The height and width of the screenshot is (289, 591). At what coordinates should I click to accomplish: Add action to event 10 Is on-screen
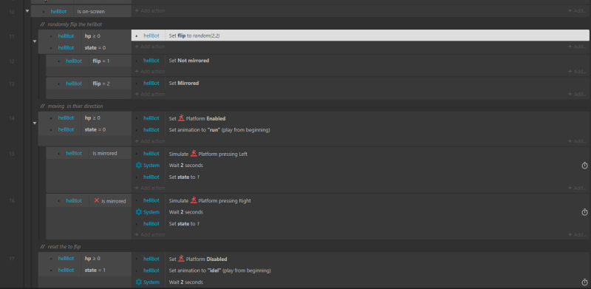150,11
